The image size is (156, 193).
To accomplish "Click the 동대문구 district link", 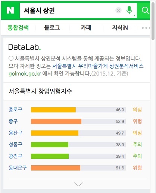I will pyautogui.click(x=18, y=168).
